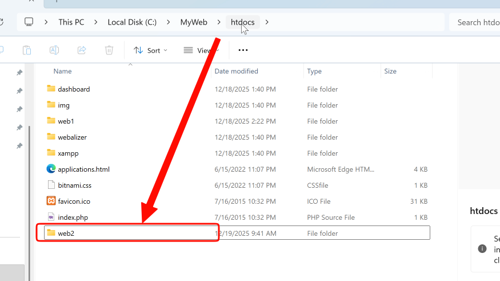The height and width of the screenshot is (281, 500).
Task: Navigate to Local Disk (C:) breadcrumb
Action: 132,22
